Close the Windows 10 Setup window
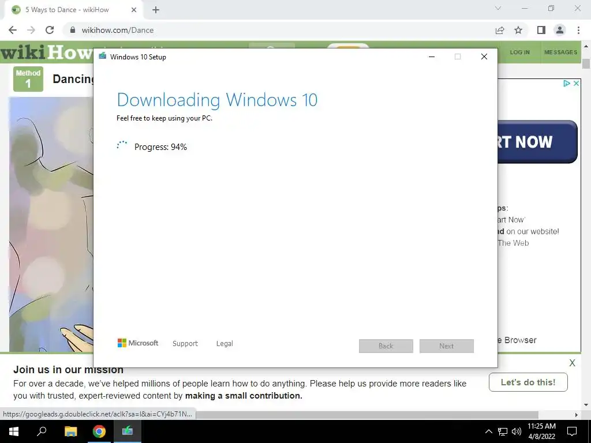This screenshot has height=443, width=591. pos(484,57)
